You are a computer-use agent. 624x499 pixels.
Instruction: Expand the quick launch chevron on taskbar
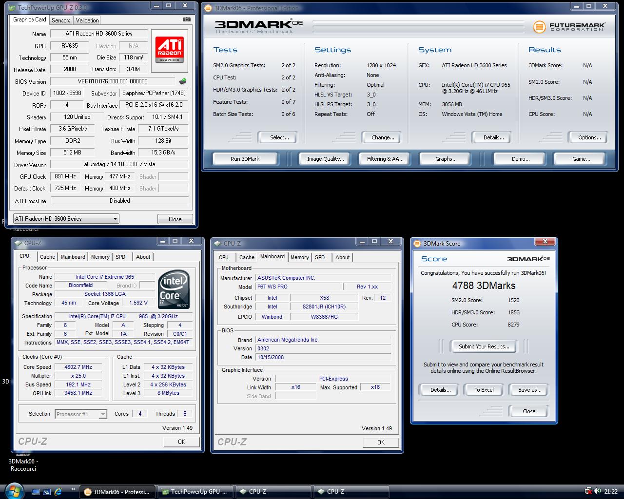73,489
